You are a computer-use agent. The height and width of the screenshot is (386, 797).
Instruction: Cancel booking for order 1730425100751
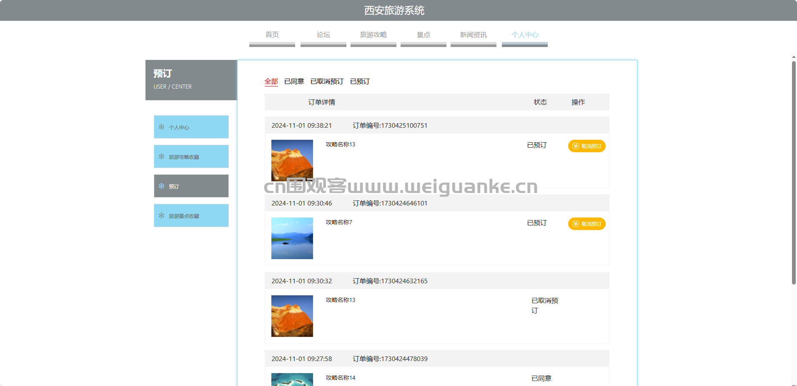tap(587, 146)
